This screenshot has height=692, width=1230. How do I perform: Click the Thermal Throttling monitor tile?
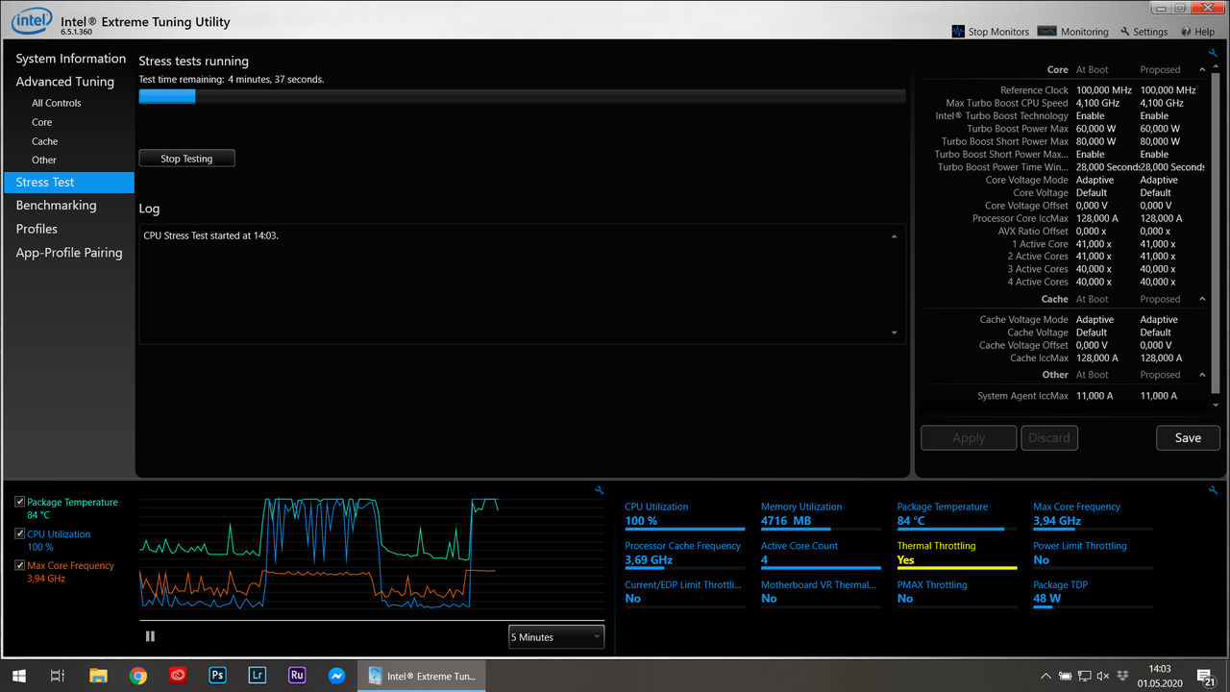pyautogui.click(x=957, y=554)
